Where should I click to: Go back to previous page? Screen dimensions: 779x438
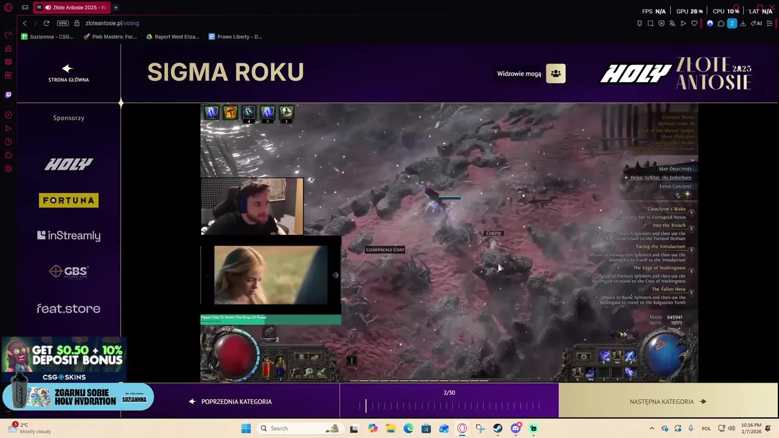coord(24,23)
